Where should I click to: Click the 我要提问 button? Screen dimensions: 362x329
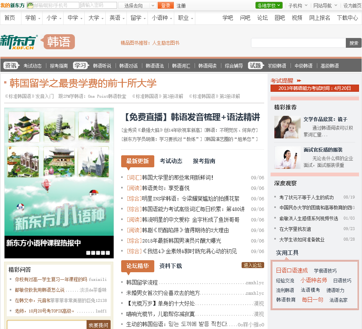click(99, 325)
